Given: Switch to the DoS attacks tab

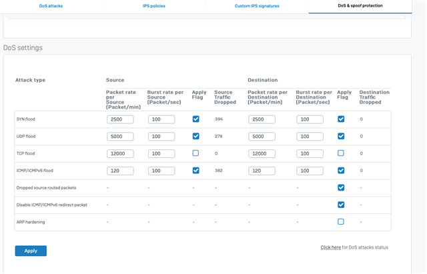Looking at the screenshot, I should point(51,6).
